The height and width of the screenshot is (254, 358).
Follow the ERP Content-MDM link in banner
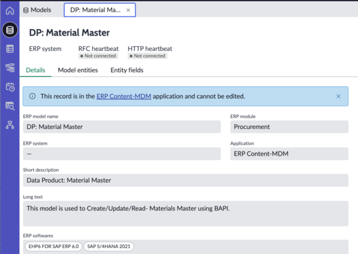point(124,97)
